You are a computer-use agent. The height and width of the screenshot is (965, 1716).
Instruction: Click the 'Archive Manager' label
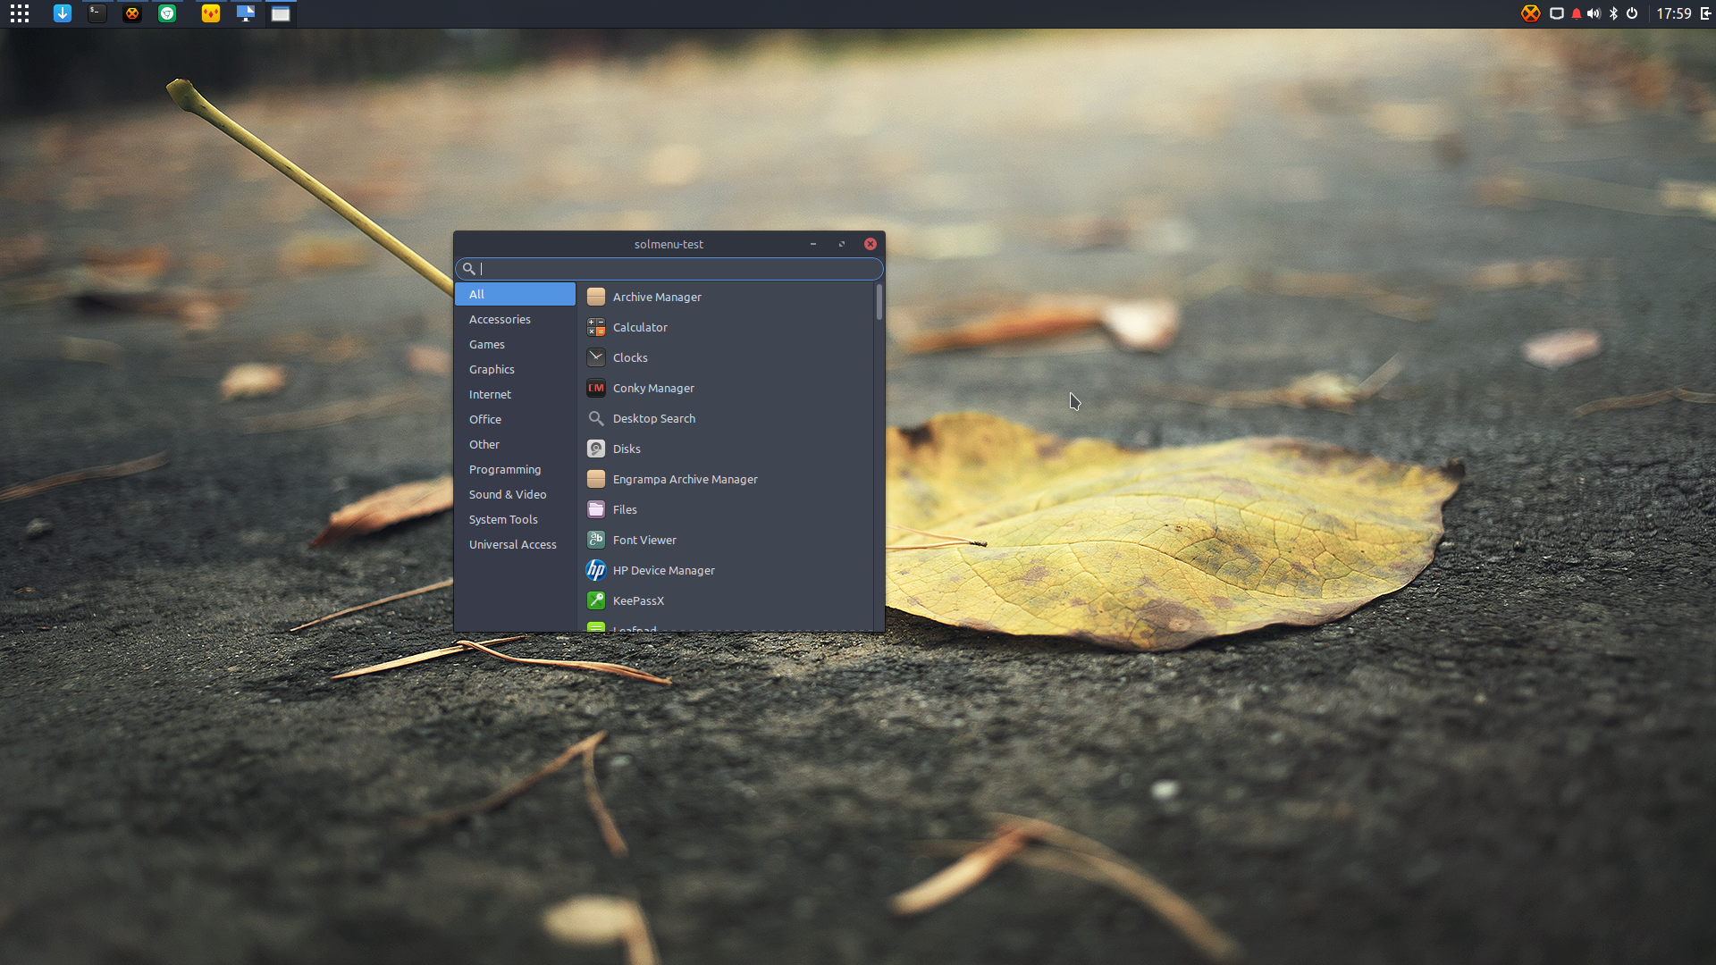click(657, 297)
